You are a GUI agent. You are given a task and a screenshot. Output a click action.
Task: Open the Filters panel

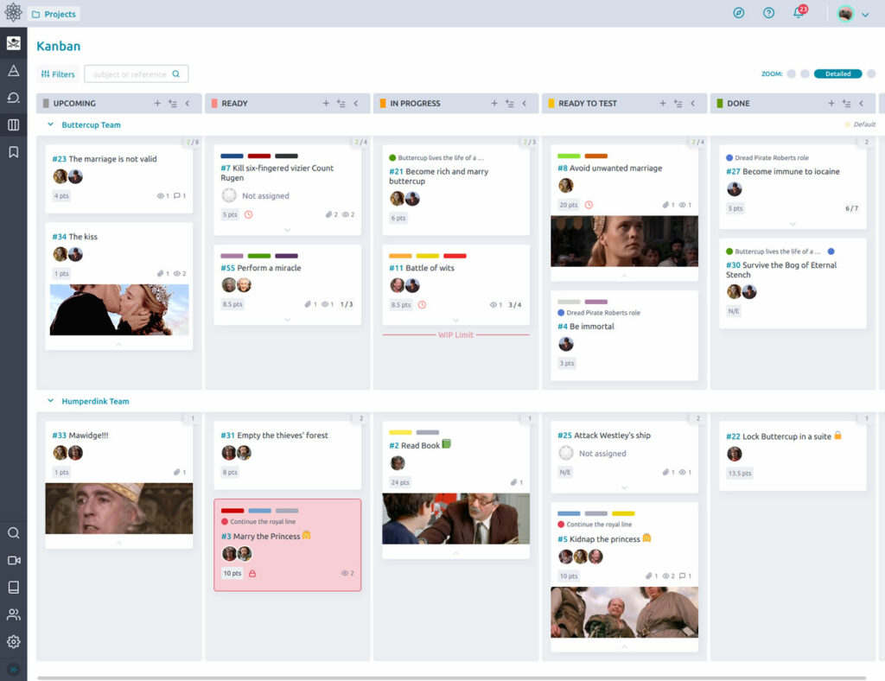click(x=58, y=74)
